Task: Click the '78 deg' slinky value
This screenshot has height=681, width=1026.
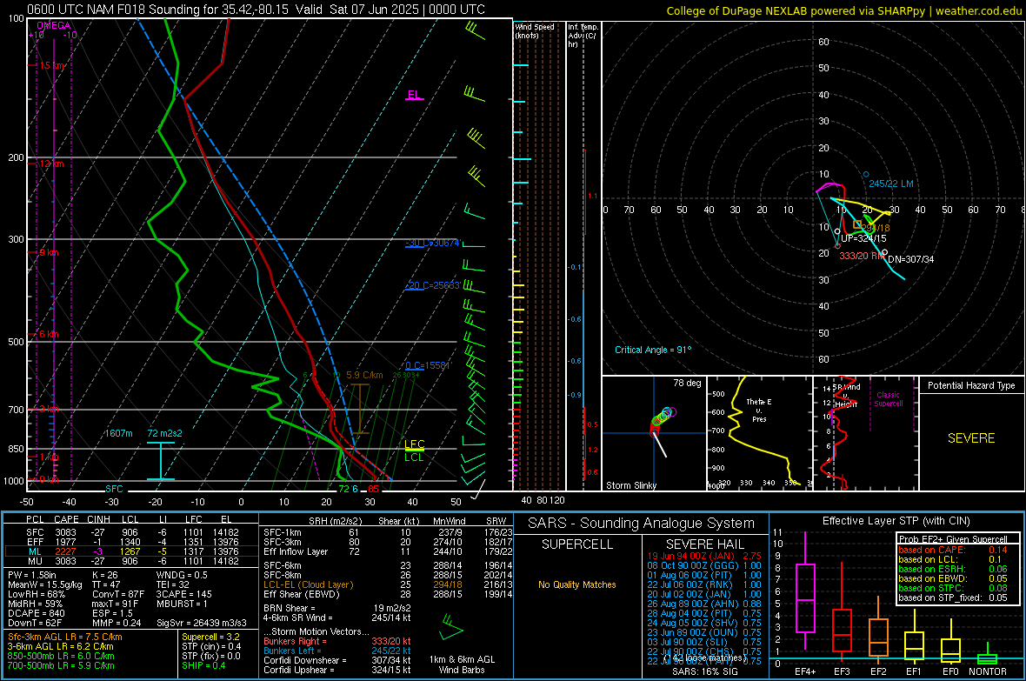Action: (x=687, y=383)
